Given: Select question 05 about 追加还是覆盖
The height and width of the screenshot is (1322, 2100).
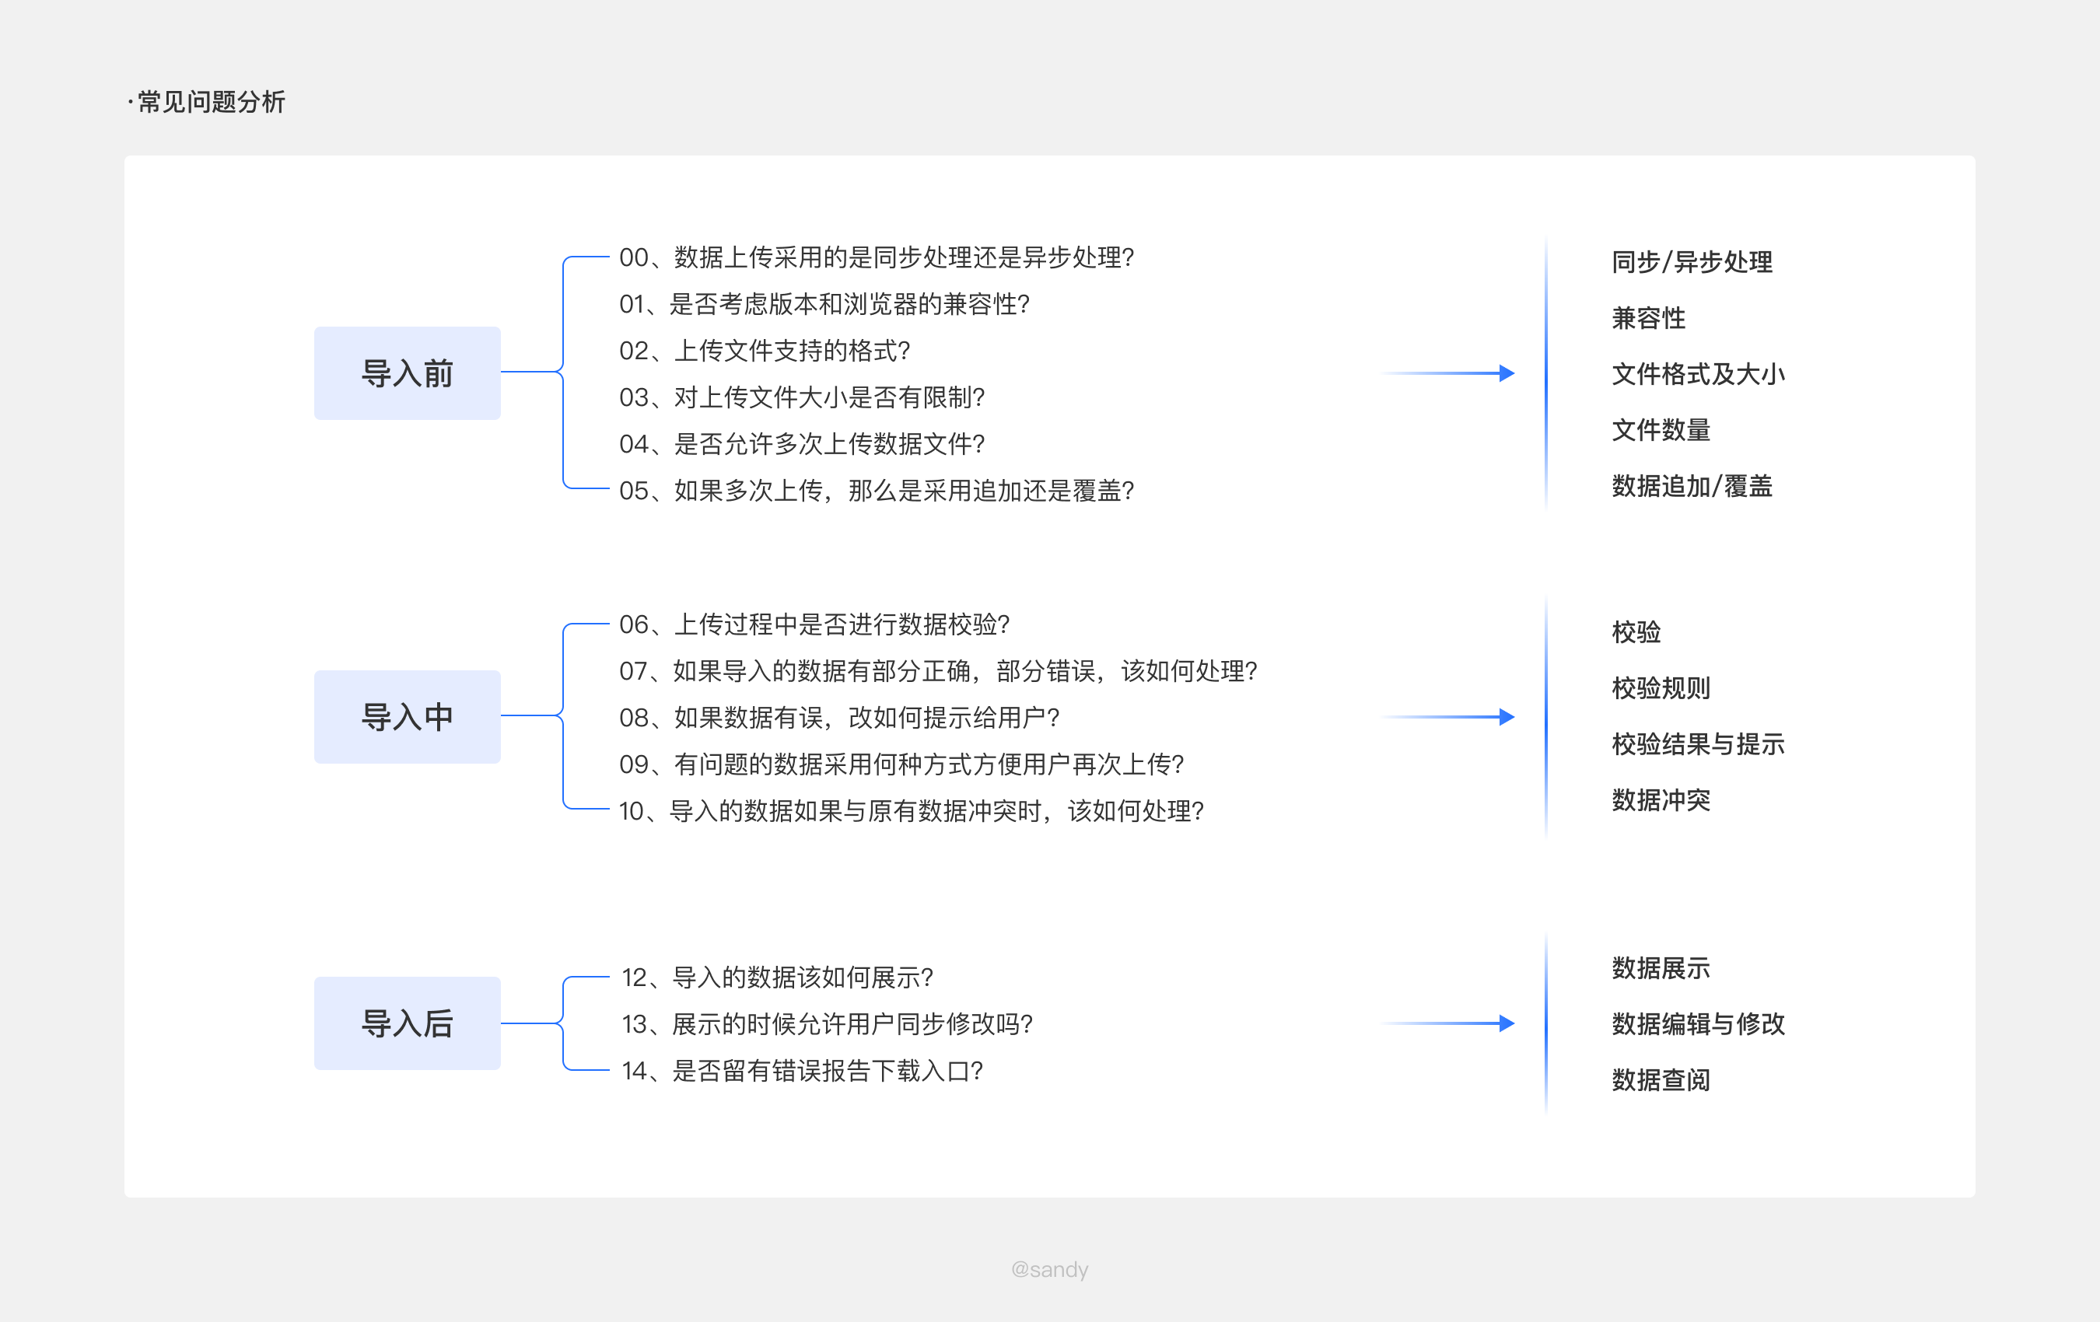Looking at the screenshot, I should click(x=876, y=491).
